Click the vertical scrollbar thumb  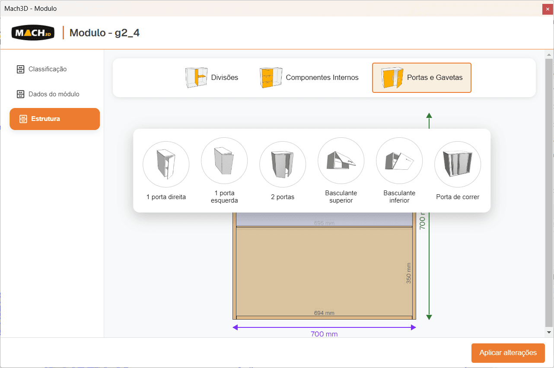[x=549, y=193]
